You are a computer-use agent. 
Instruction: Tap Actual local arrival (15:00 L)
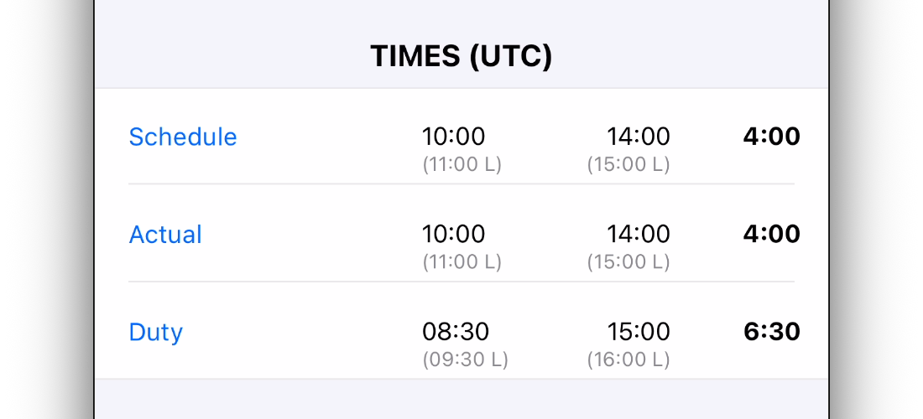tap(628, 262)
